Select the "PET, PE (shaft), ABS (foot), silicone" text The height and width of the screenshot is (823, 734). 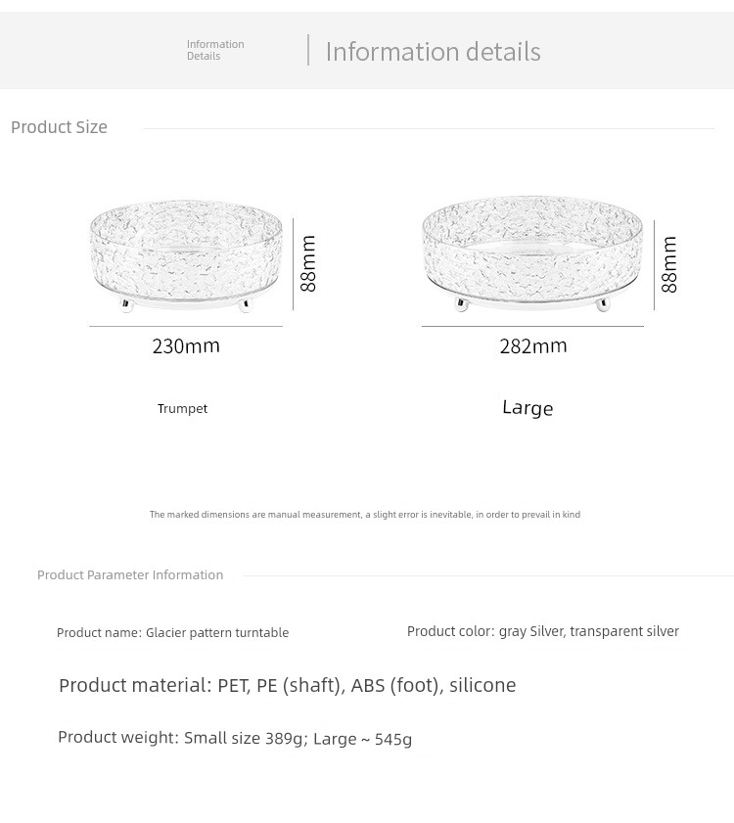[x=367, y=685]
